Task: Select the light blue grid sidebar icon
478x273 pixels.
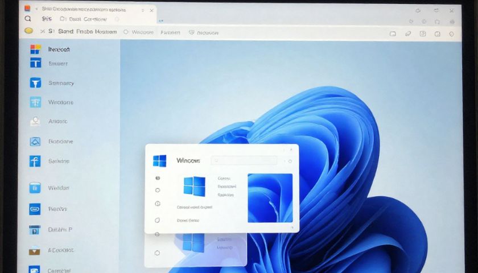Action: pyautogui.click(x=35, y=102)
